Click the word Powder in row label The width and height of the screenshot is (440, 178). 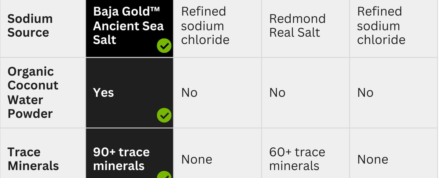(30, 114)
